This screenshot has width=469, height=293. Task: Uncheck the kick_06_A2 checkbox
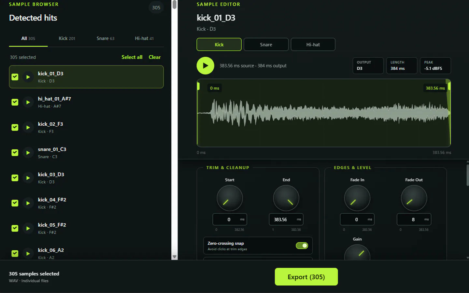15,254
